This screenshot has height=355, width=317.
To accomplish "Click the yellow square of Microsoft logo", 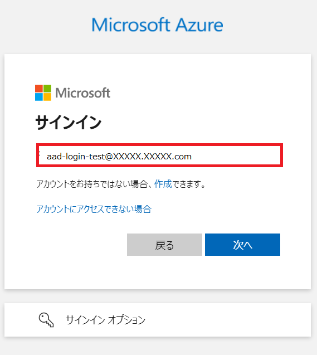I will pos(47,97).
